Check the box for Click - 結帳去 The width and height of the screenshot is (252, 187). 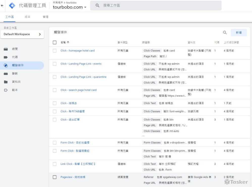55,103
